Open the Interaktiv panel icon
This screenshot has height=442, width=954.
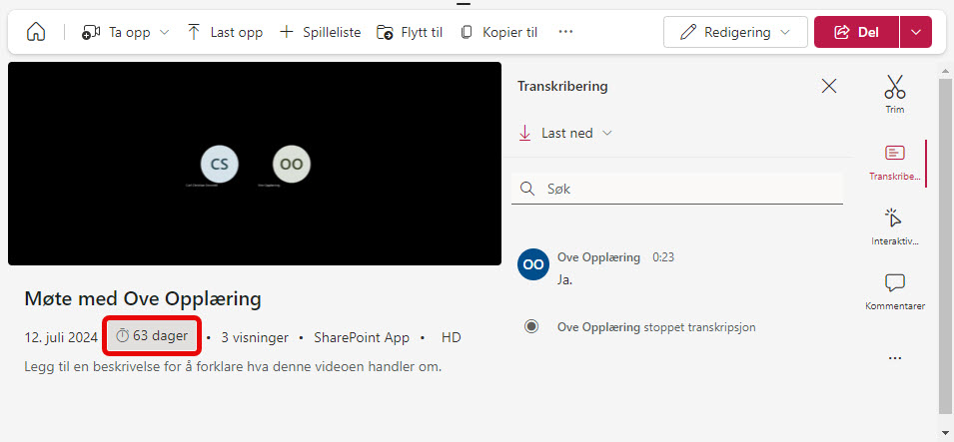[x=895, y=218]
